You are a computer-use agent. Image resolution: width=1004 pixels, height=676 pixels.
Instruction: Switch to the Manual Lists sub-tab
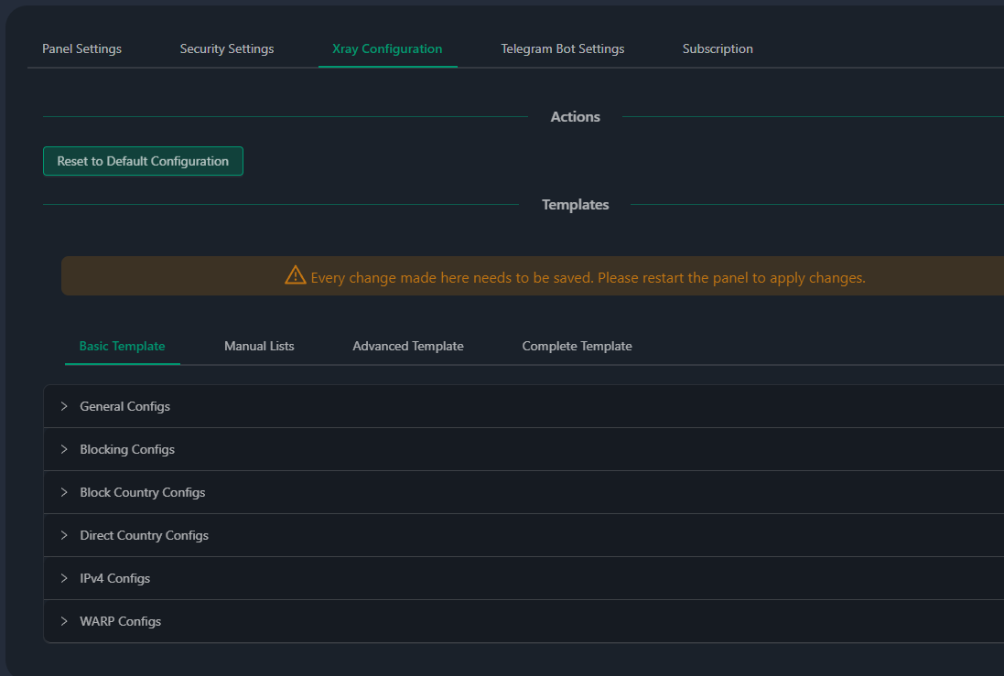[259, 346]
